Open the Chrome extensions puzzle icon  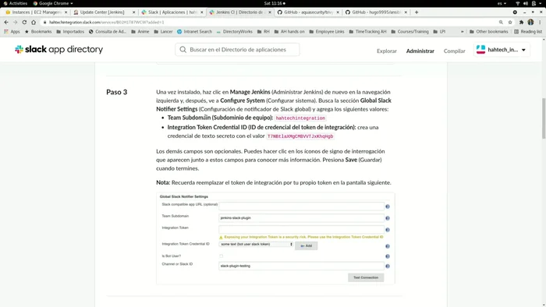pyautogui.click(x=521, y=22)
